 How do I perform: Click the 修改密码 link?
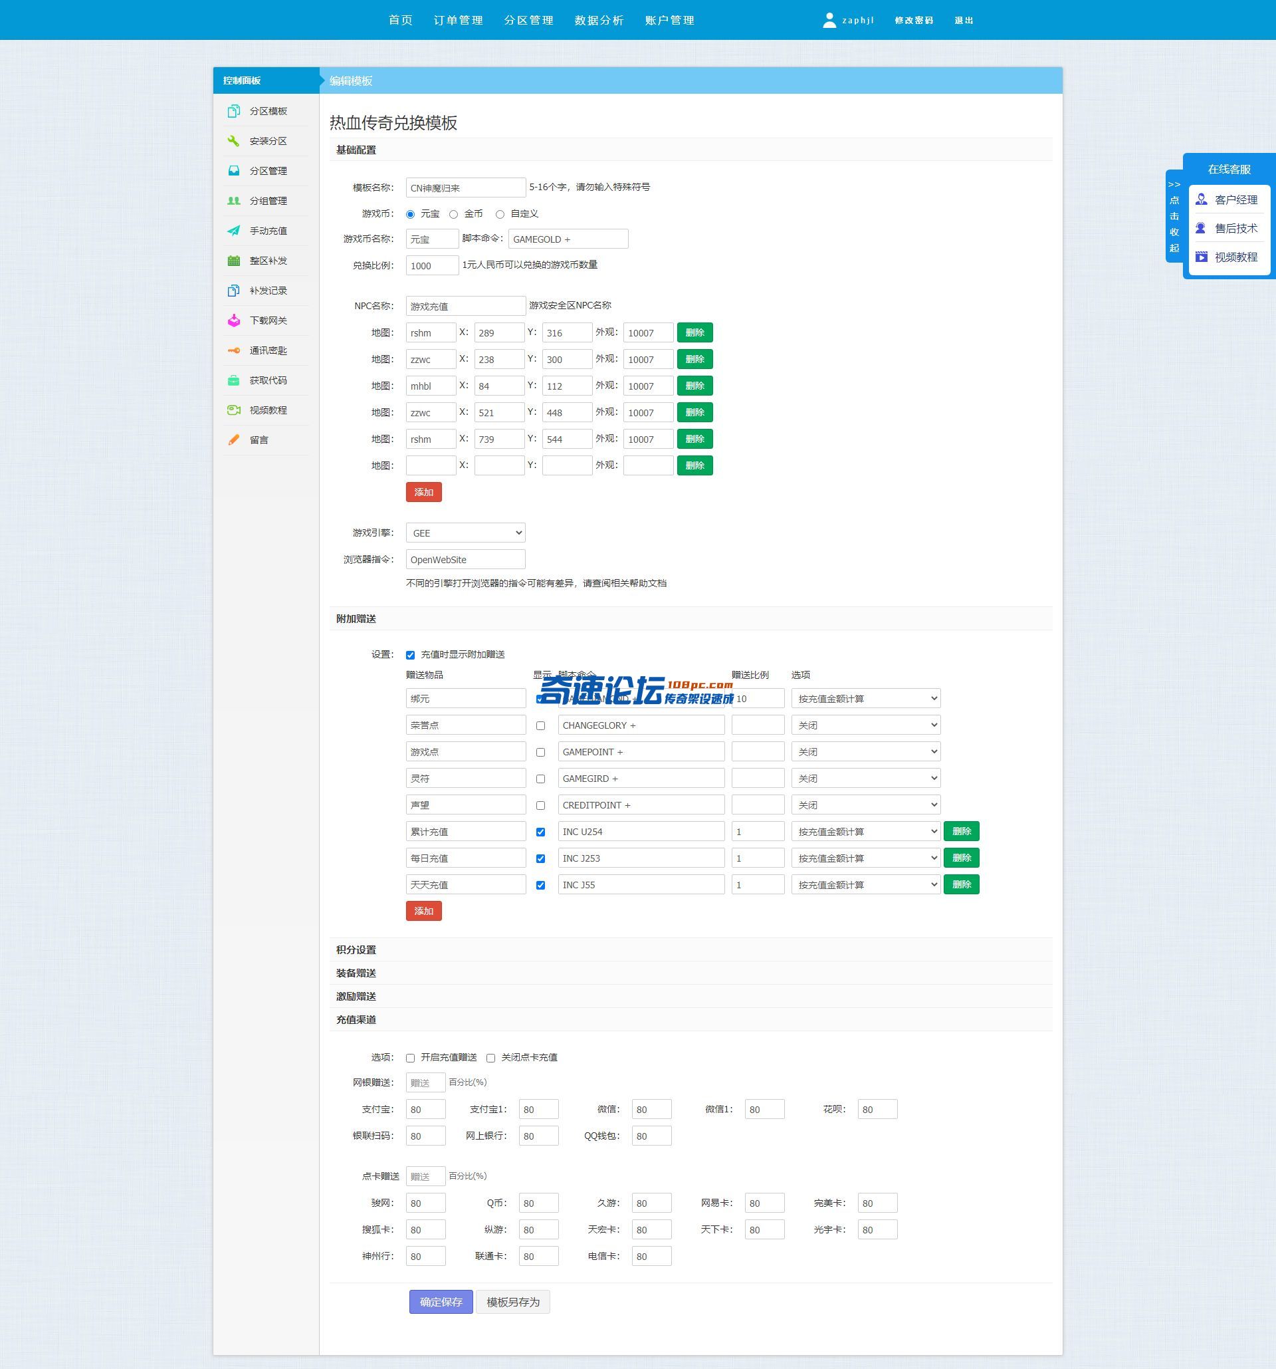[x=914, y=20]
